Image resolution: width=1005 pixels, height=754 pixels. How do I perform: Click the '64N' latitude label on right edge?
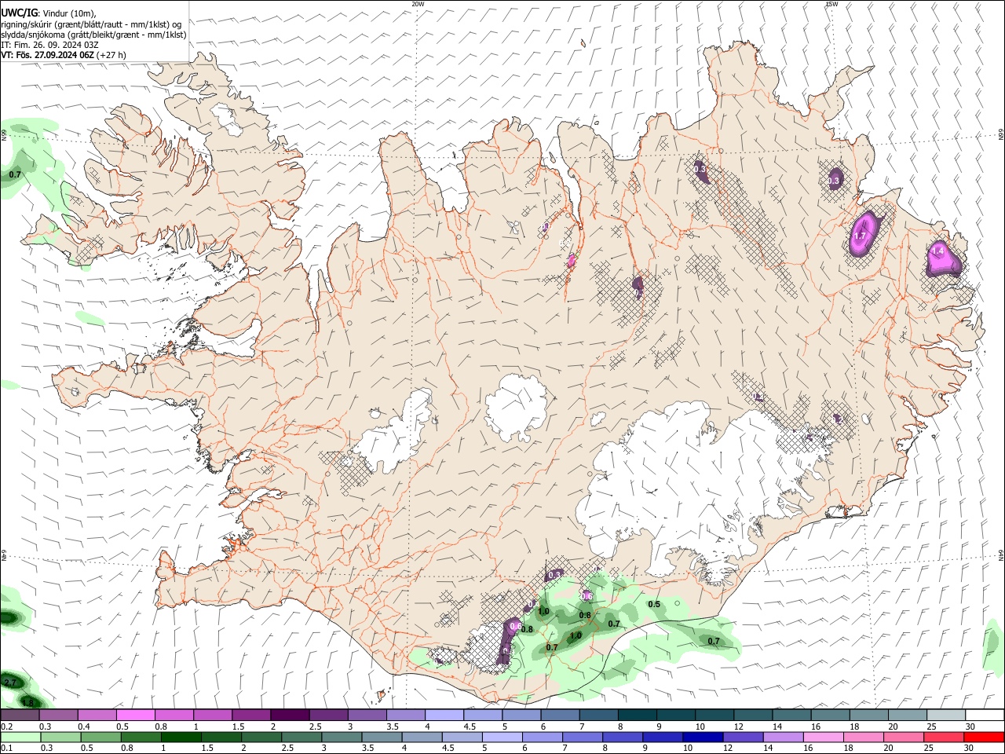pos(1001,555)
